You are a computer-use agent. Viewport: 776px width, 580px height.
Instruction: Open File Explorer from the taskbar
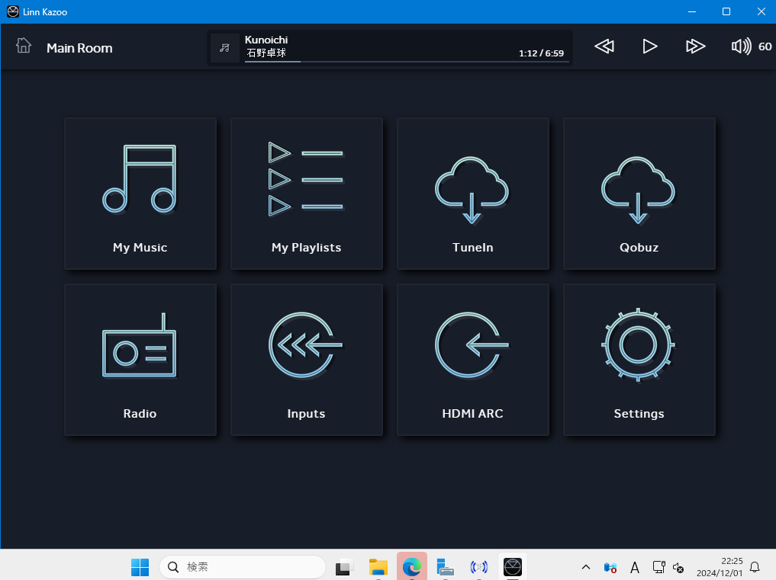[x=378, y=566]
